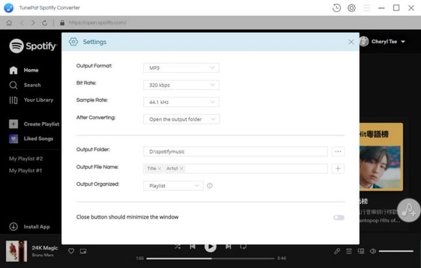Open the hamburger menu in the title bar
421x268 pixels.
367,8
